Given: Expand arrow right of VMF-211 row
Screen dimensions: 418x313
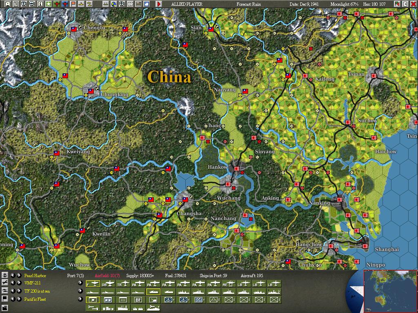Looking at the screenshot, I should tap(80, 283).
